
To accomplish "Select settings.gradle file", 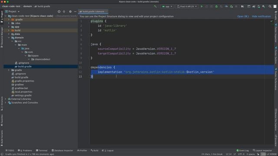I will point(21,95).
